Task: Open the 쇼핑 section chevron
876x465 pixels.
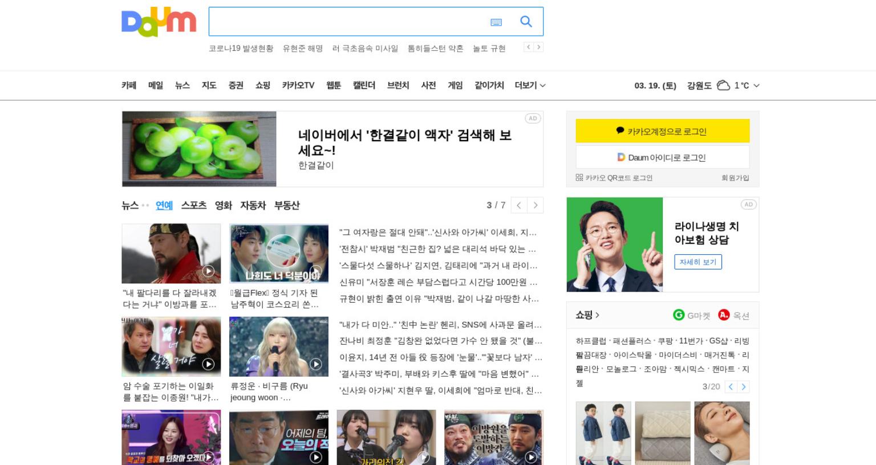Action: (597, 315)
